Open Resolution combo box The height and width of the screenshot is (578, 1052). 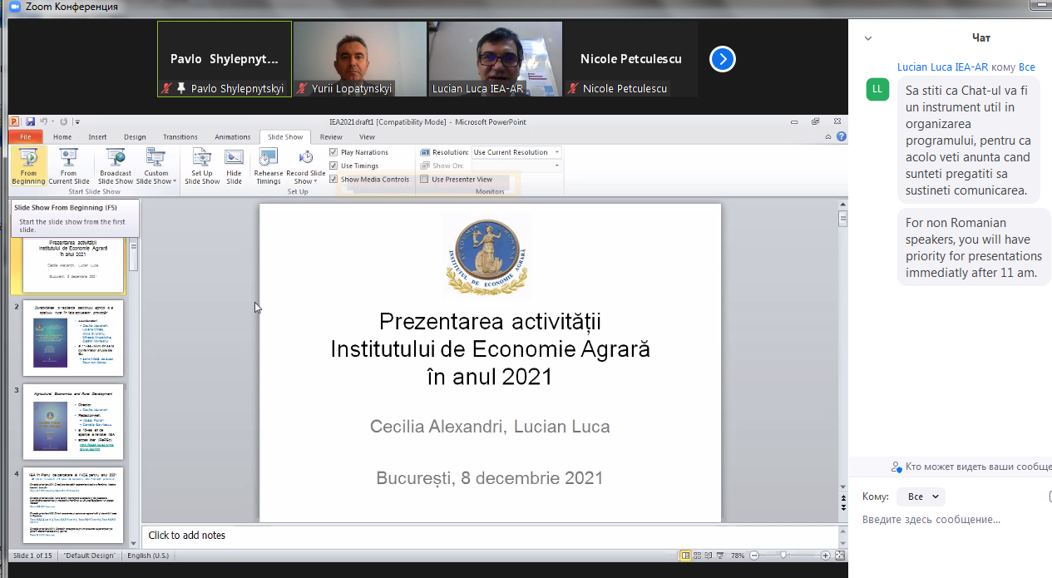pos(516,152)
